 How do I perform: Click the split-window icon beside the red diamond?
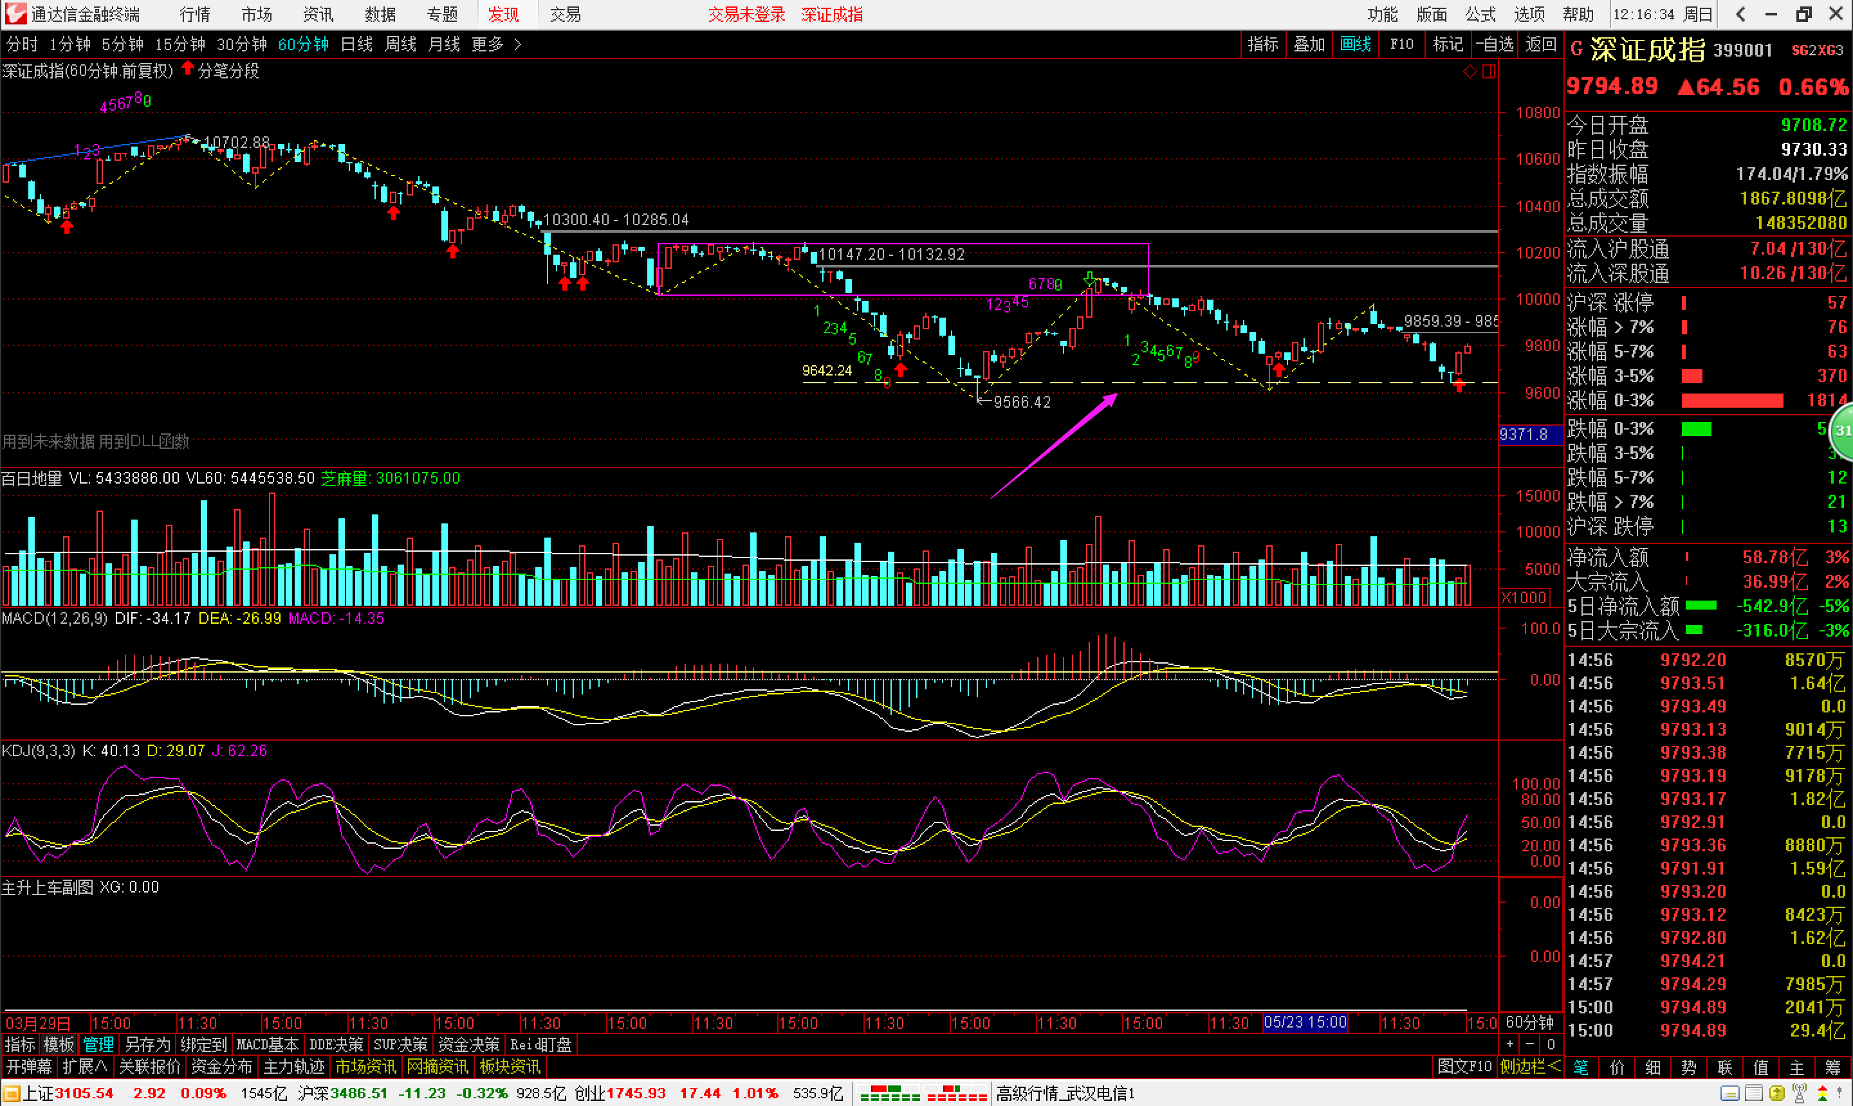click(1488, 71)
